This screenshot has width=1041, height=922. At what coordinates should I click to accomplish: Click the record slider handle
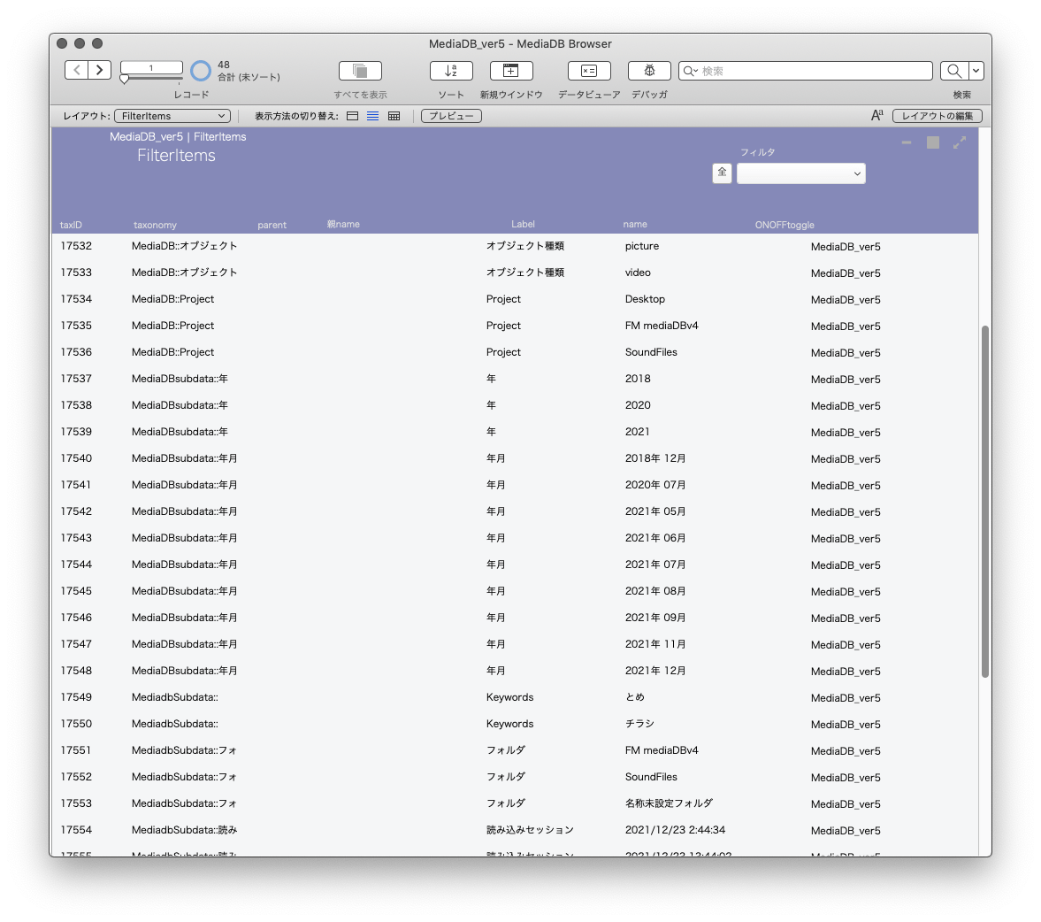124,79
